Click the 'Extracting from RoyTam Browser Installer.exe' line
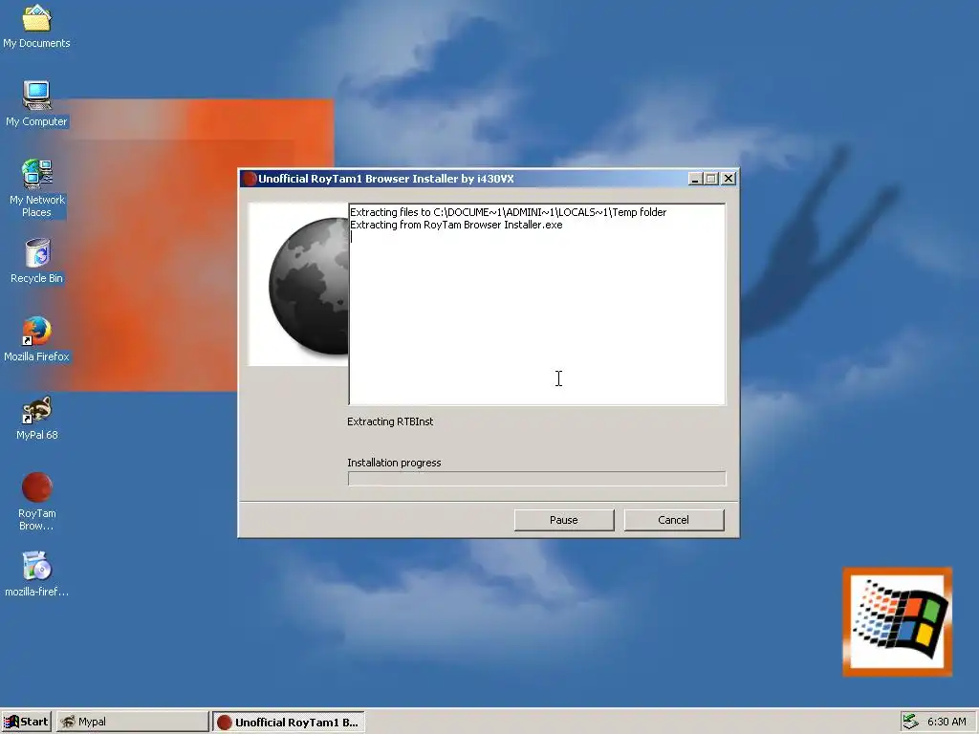Image resolution: width=979 pixels, height=734 pixels. 456,225
